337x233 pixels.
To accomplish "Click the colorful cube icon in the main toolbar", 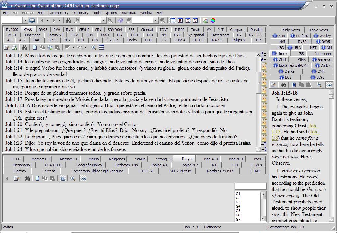I will coord(213,21).
